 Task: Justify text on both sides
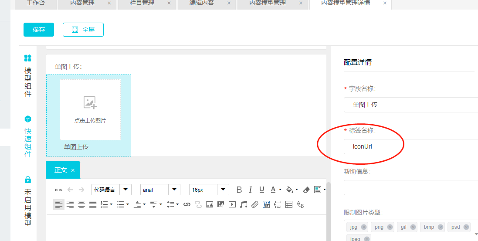click(93, 204)
